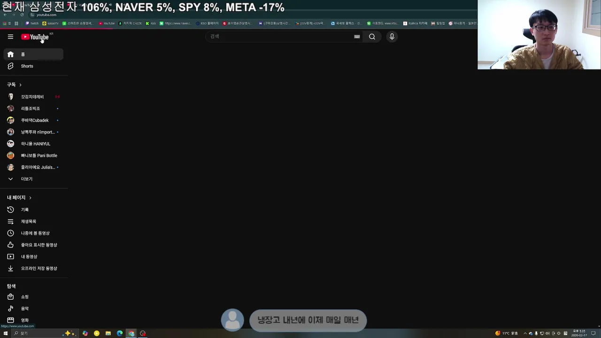Open the kakaoTV bookmark

51,23
